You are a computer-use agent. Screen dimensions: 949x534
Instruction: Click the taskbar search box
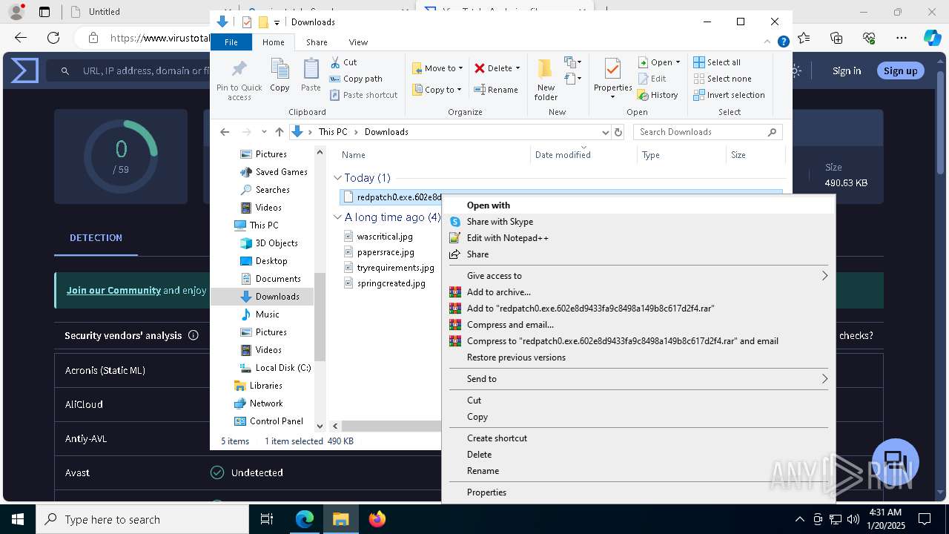[142, 519]
